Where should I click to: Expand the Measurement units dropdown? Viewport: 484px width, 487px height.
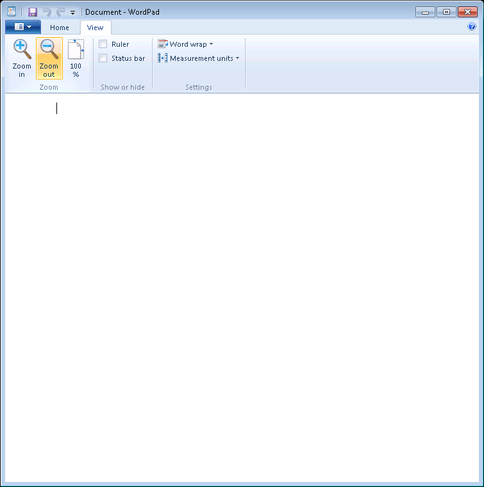click(x=199, y=58)
